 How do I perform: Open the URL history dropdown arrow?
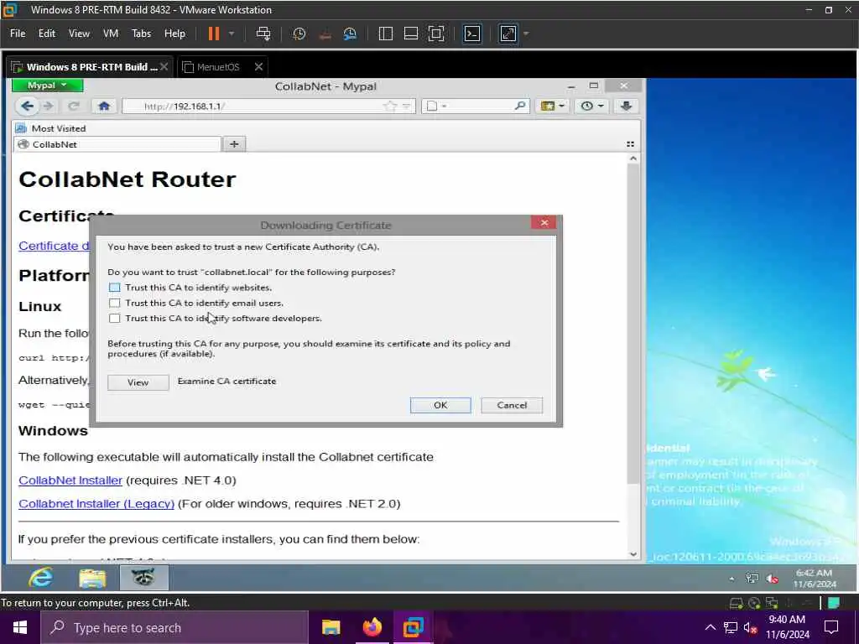(x=407, y=106)
